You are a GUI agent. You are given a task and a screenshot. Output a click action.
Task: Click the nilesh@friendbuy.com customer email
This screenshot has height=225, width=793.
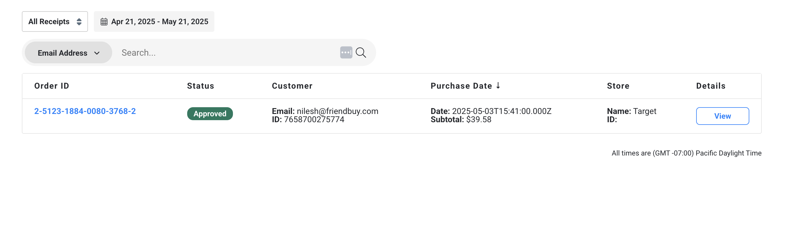337,111
